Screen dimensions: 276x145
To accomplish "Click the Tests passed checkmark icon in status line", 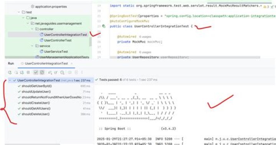I will [97, 80].
